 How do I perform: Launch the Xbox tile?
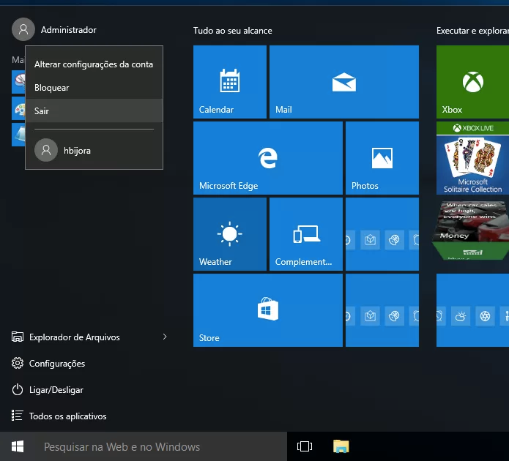[472, 82]
